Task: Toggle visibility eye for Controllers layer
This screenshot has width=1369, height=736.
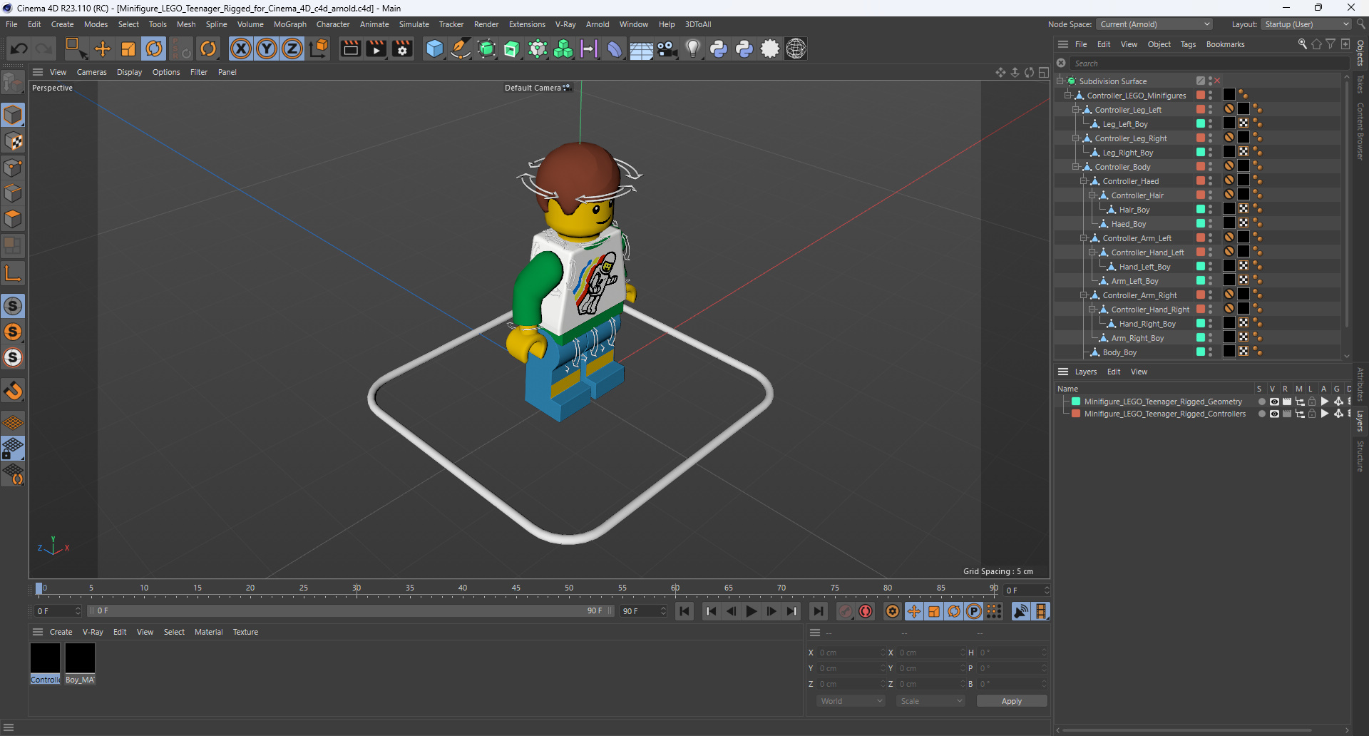Action: point(1274,414)
